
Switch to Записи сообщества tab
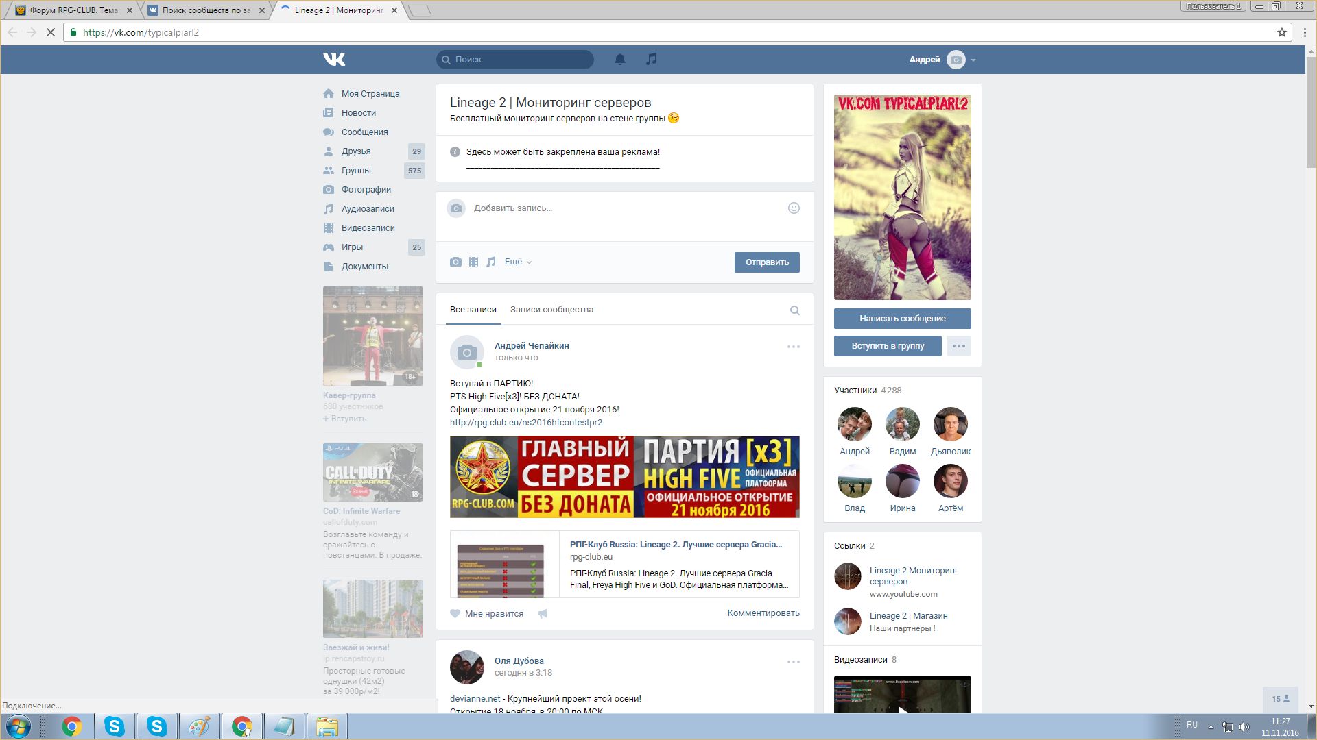tap(551, 310)
